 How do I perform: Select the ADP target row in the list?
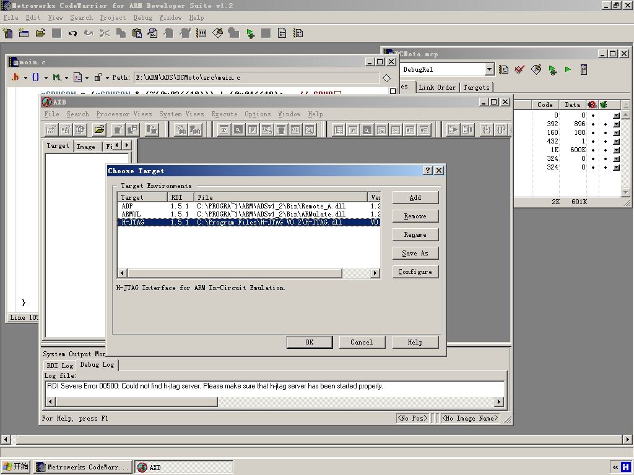(x=249, y=206)
